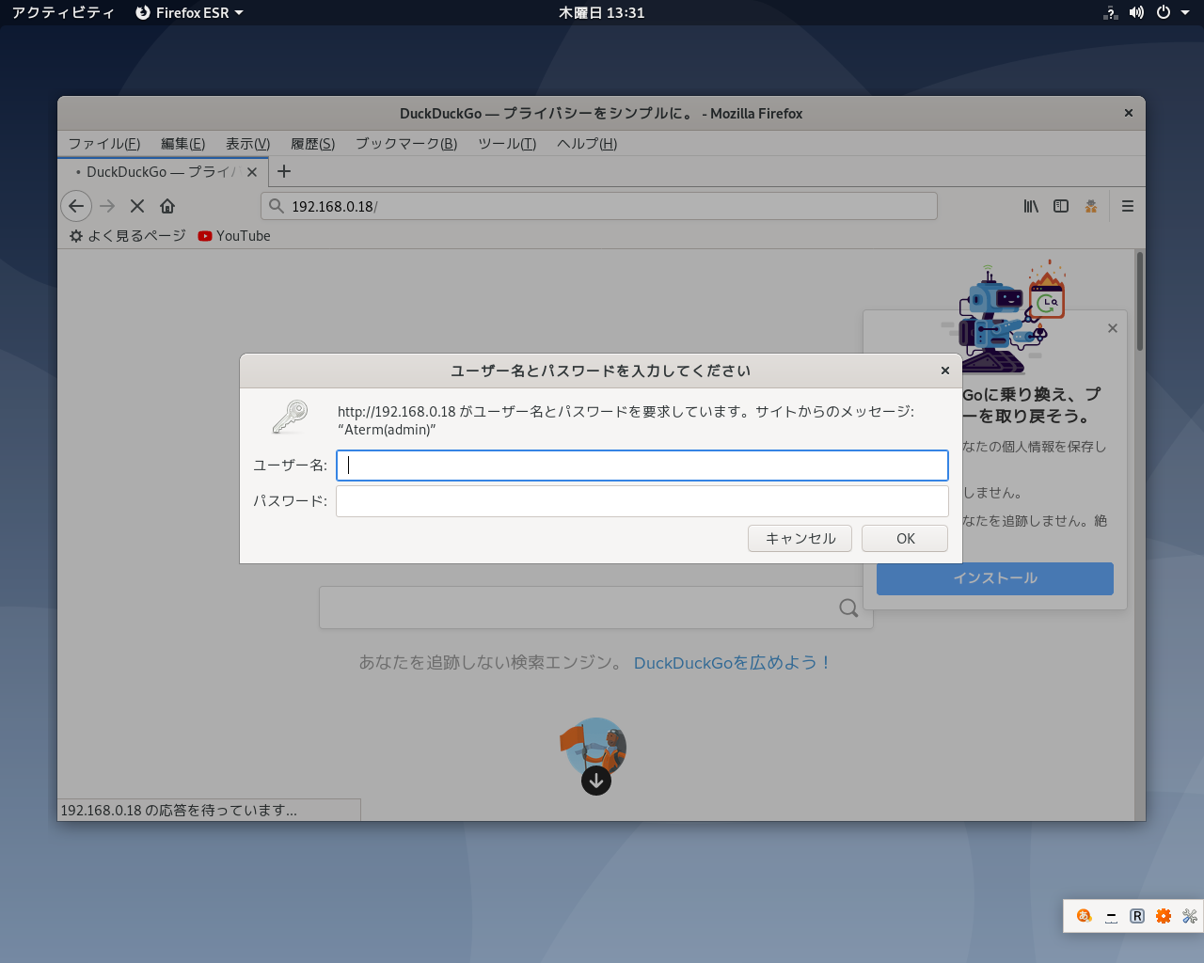Screen dimensions: 1204x963
Task: Select the DuckDuckGo tab
Action: [x=164, y=172]
